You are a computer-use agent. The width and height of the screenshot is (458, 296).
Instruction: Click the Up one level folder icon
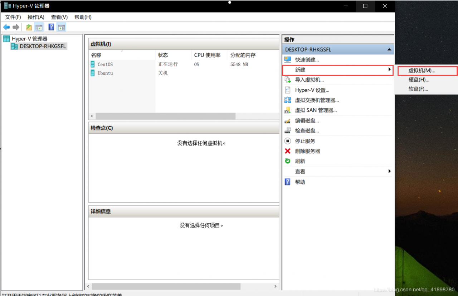[29, 27]
